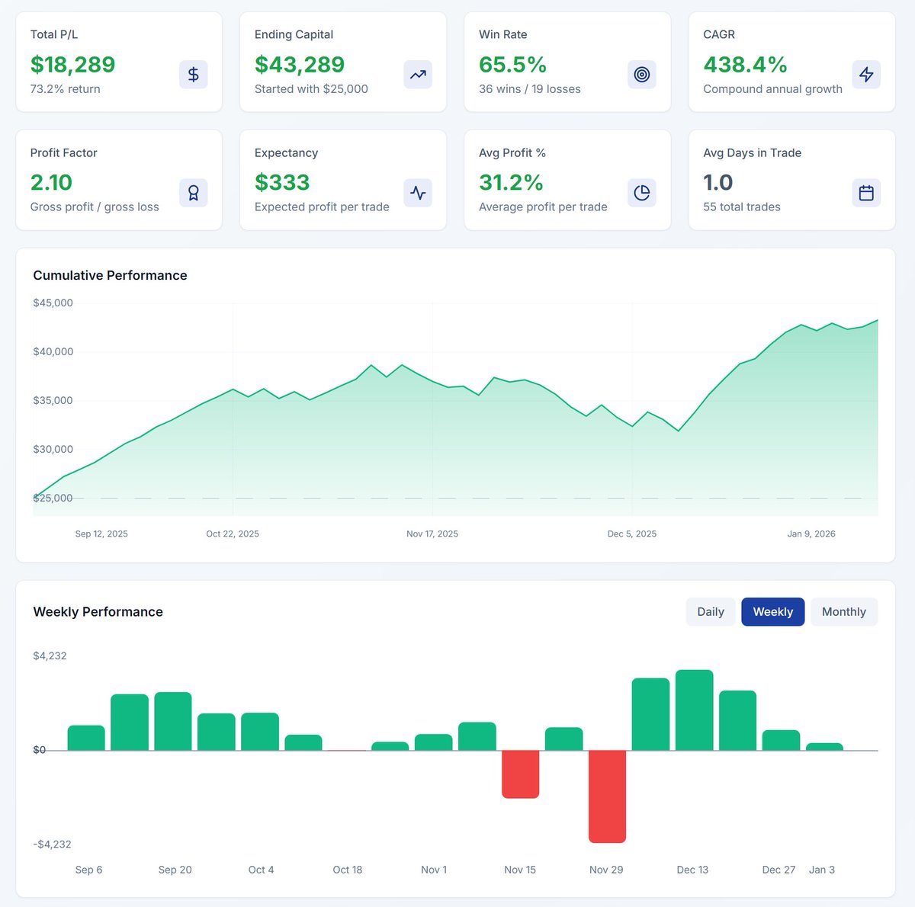This screenshot has width=915, height=907.
Task: Select the Weekly performance tab
Action: point(773,612)
